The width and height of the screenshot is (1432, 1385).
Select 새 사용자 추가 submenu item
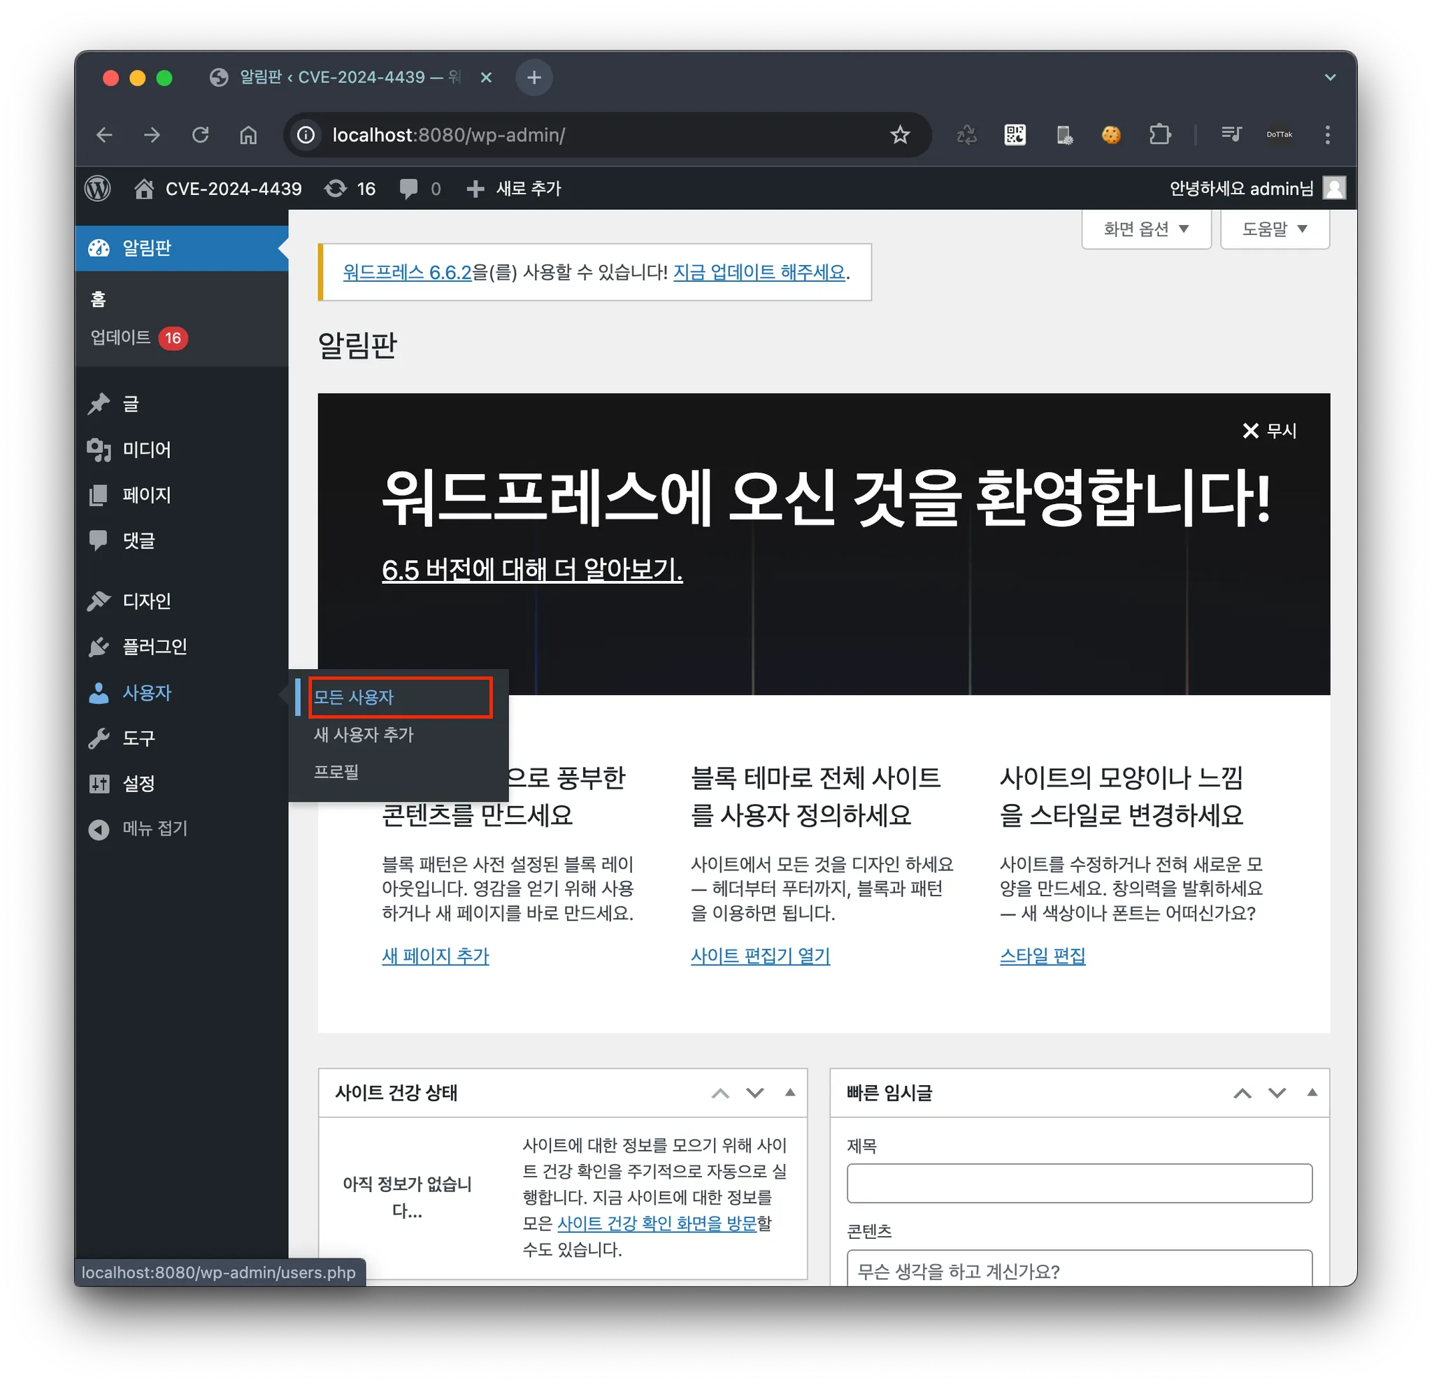[x=363, y=734]
